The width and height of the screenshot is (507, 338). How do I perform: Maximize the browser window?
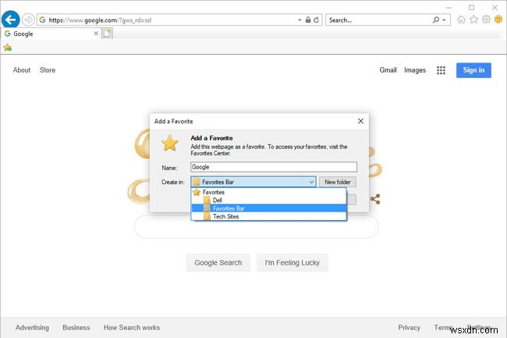point(471,8)
